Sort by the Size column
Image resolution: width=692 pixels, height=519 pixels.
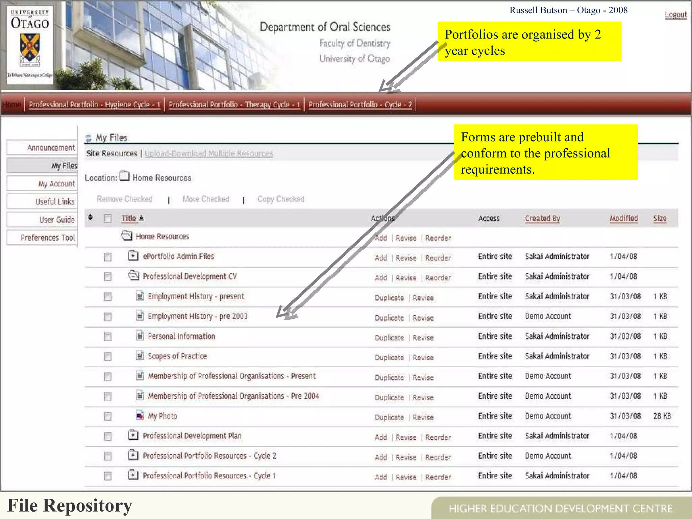click(660, 218)
